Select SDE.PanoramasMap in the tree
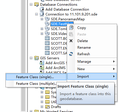 tap(68, 19)
